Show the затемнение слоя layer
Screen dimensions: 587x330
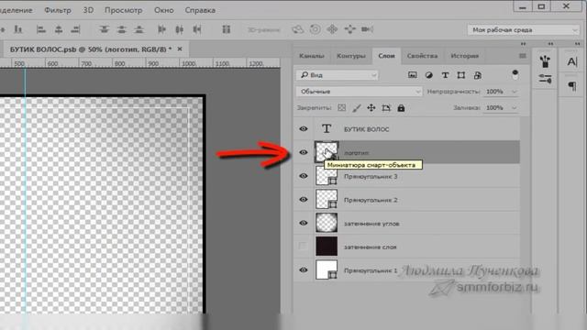coord(303,247)
